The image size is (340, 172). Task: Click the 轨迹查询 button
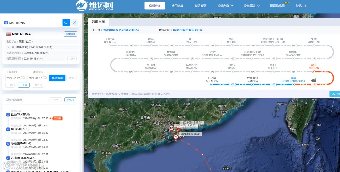point(57,78)
